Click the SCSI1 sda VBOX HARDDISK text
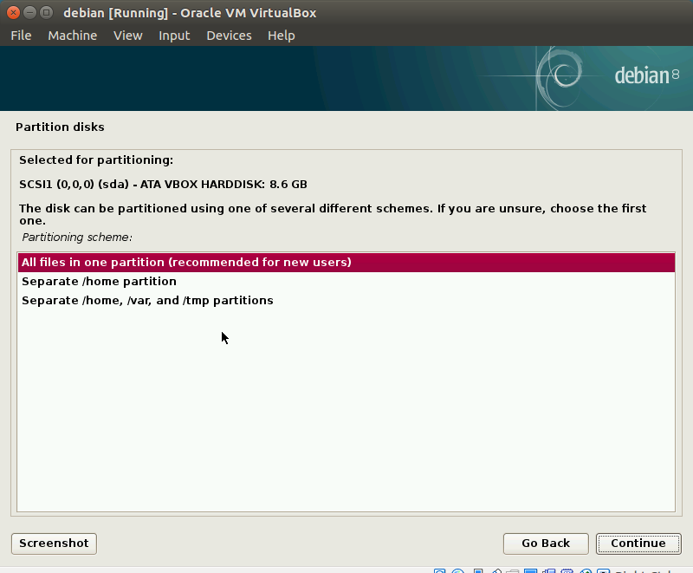The width and height of the screenshot is (693, 573). click(x=163, y=184)
